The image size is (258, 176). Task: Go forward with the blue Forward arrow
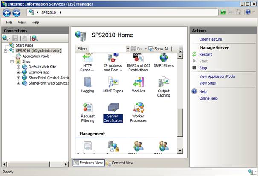pyautogui.click(x=17, y=13)
